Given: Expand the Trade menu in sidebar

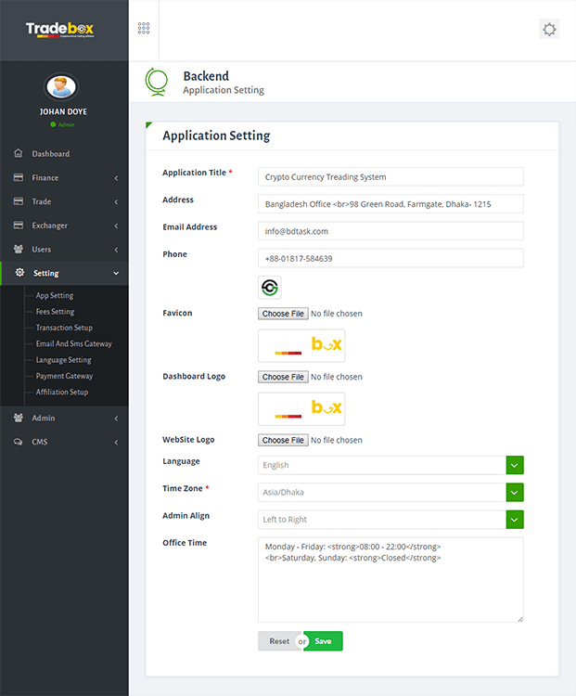Looking at the screenshot, I should click(64, 201).
